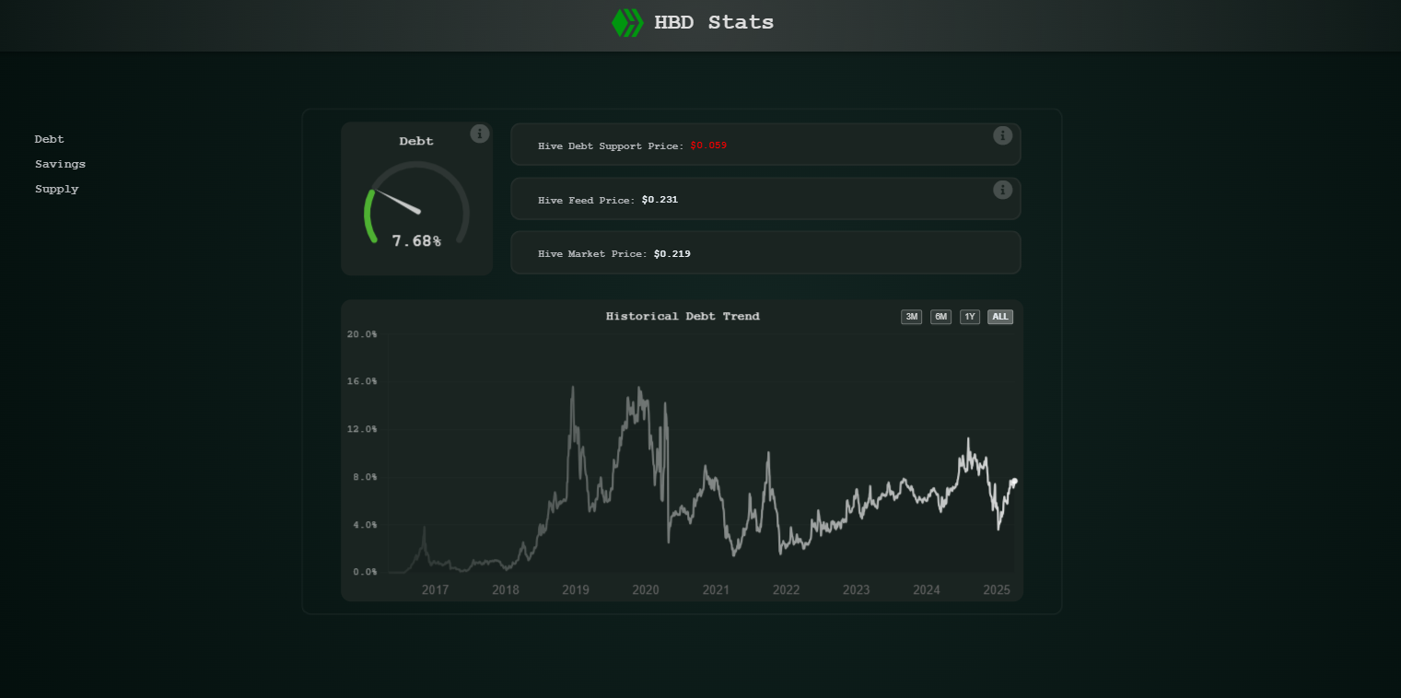Click Hive Feed Price label
This screenshot has height=698, width=1401.
coord(587,200)
